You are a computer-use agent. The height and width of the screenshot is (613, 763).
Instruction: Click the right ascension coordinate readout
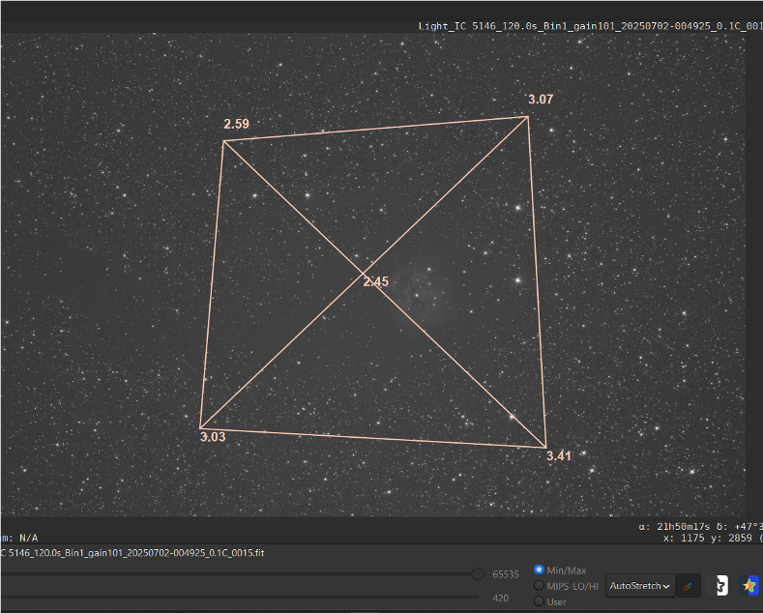674,526
